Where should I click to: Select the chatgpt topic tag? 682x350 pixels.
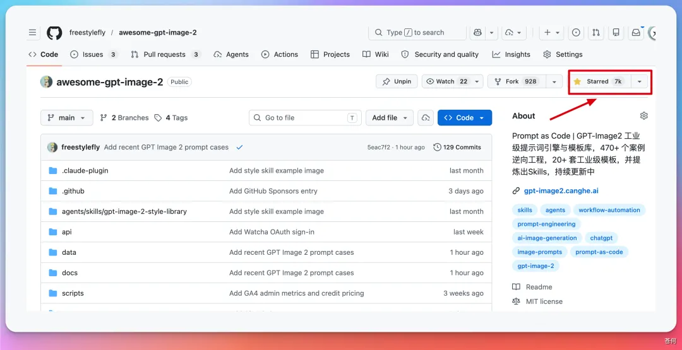coord(601,238)
